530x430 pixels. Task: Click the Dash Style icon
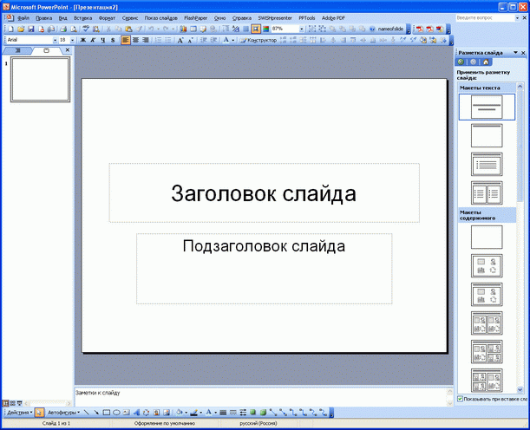(232, 413)
